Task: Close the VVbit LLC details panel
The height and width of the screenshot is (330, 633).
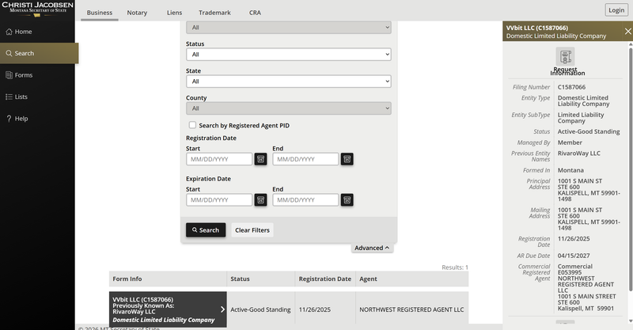Action: tap(627, 31)
